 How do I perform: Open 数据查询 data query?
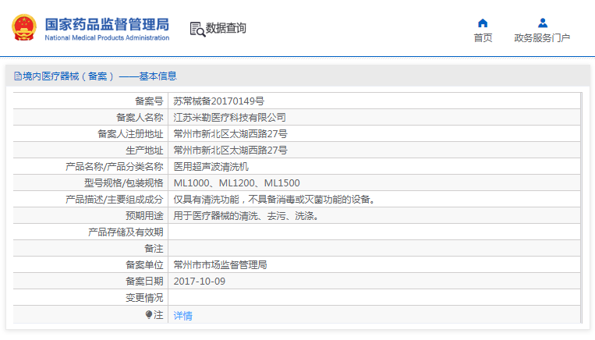tap(226, 28)
